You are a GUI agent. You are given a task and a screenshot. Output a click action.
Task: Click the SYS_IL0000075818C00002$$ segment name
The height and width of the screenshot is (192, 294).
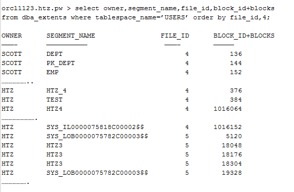[x=95, y=127]
